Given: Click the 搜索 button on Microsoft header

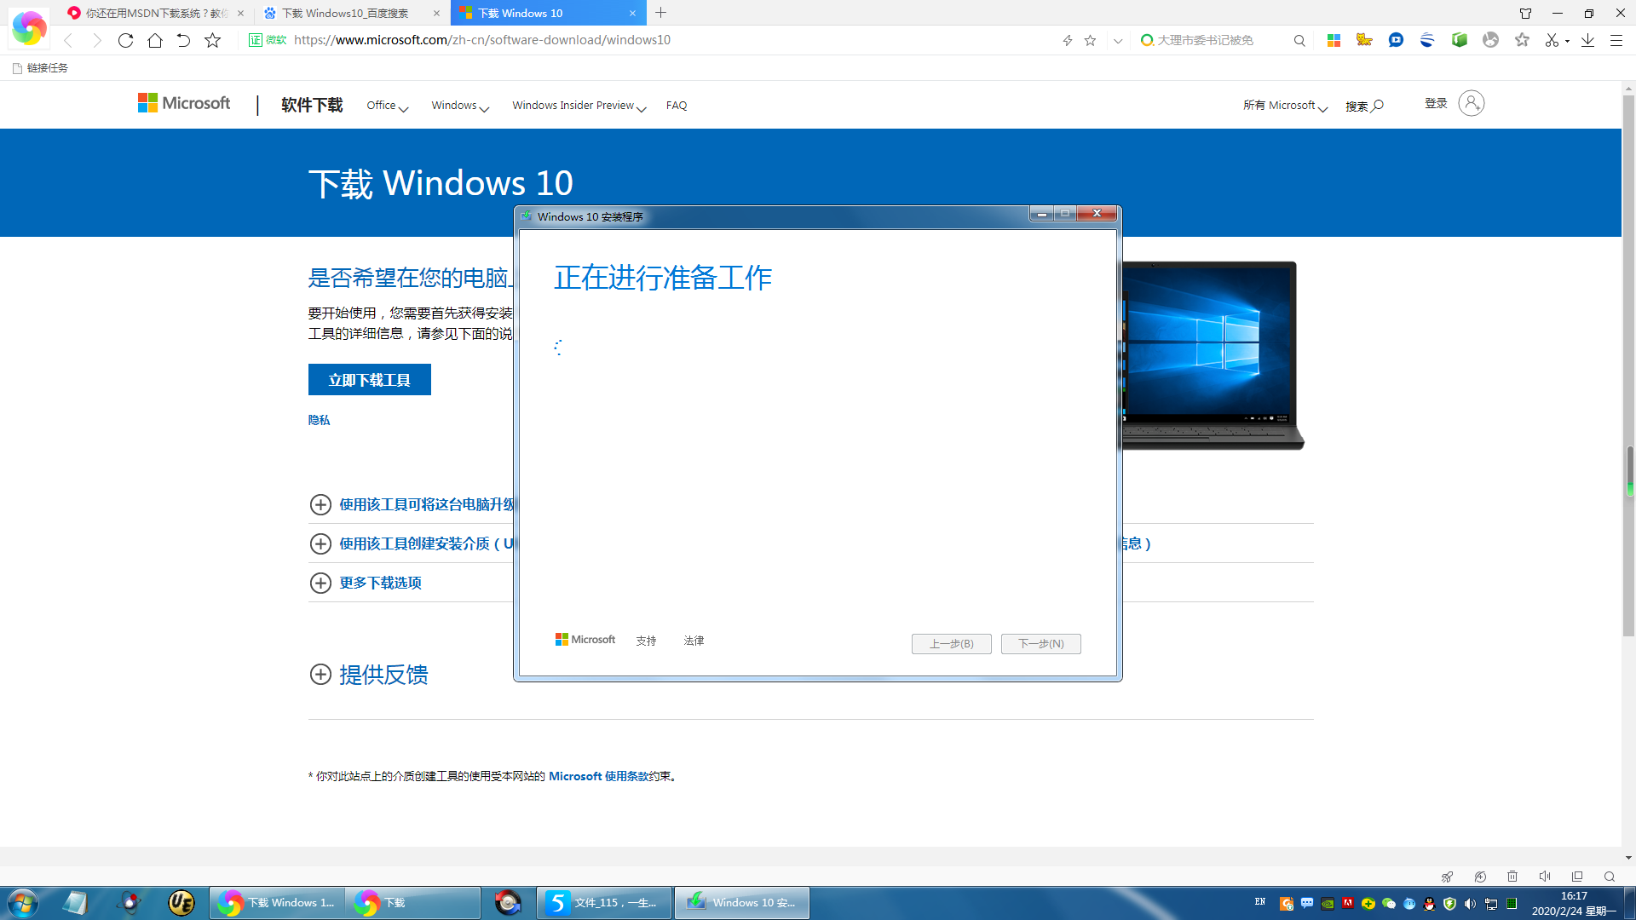Looking at the screenshot, I should tap(1364, 106).
